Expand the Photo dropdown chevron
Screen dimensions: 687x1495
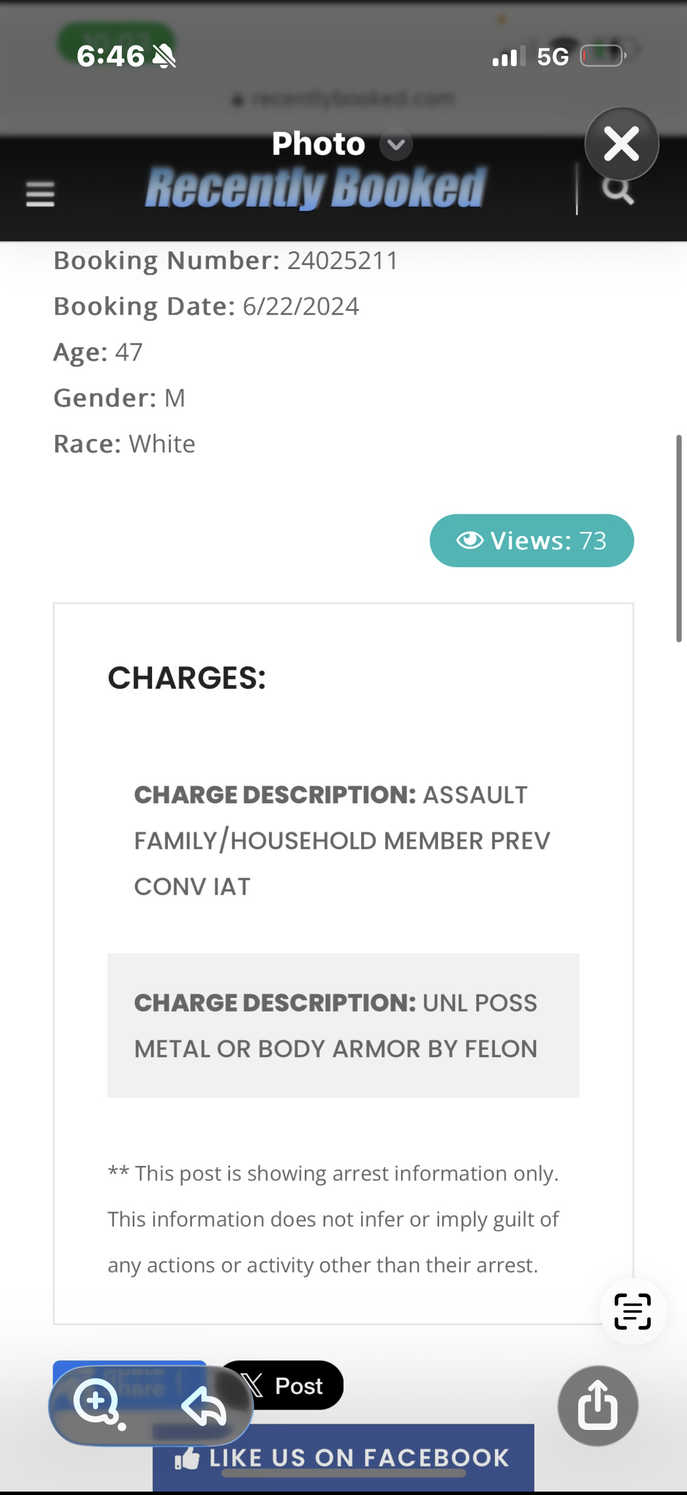point(396,144)
